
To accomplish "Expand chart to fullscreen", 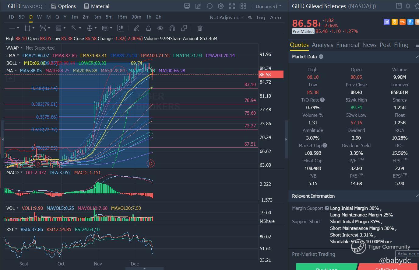I will click(x=232, y=6).
